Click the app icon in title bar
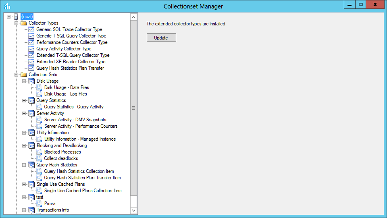The width and height of the screenshot is (387, 218). coord(7,6)
